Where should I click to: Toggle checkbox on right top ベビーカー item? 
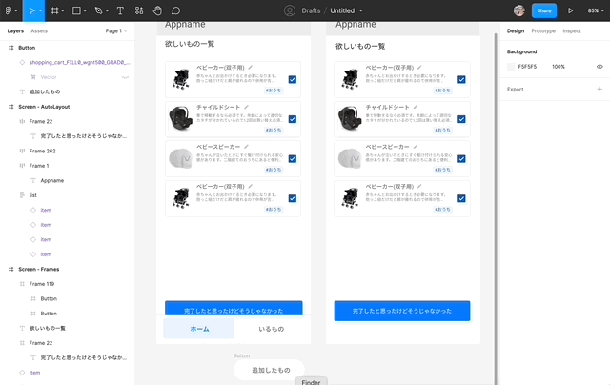pos(461,80)
